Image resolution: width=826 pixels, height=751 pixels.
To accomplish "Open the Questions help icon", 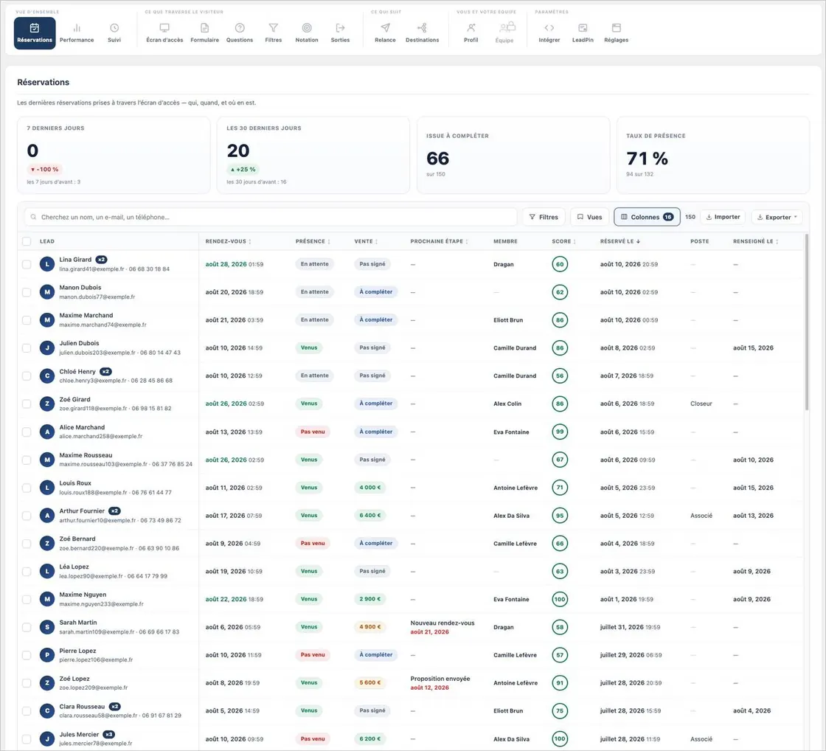I will [240, 28].
